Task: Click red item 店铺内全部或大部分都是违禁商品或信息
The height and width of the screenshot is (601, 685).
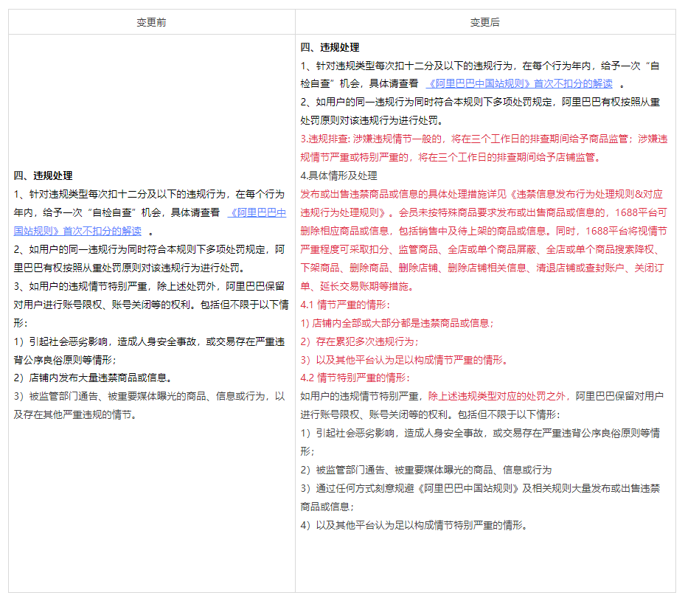Action: [x=397, y=323]
